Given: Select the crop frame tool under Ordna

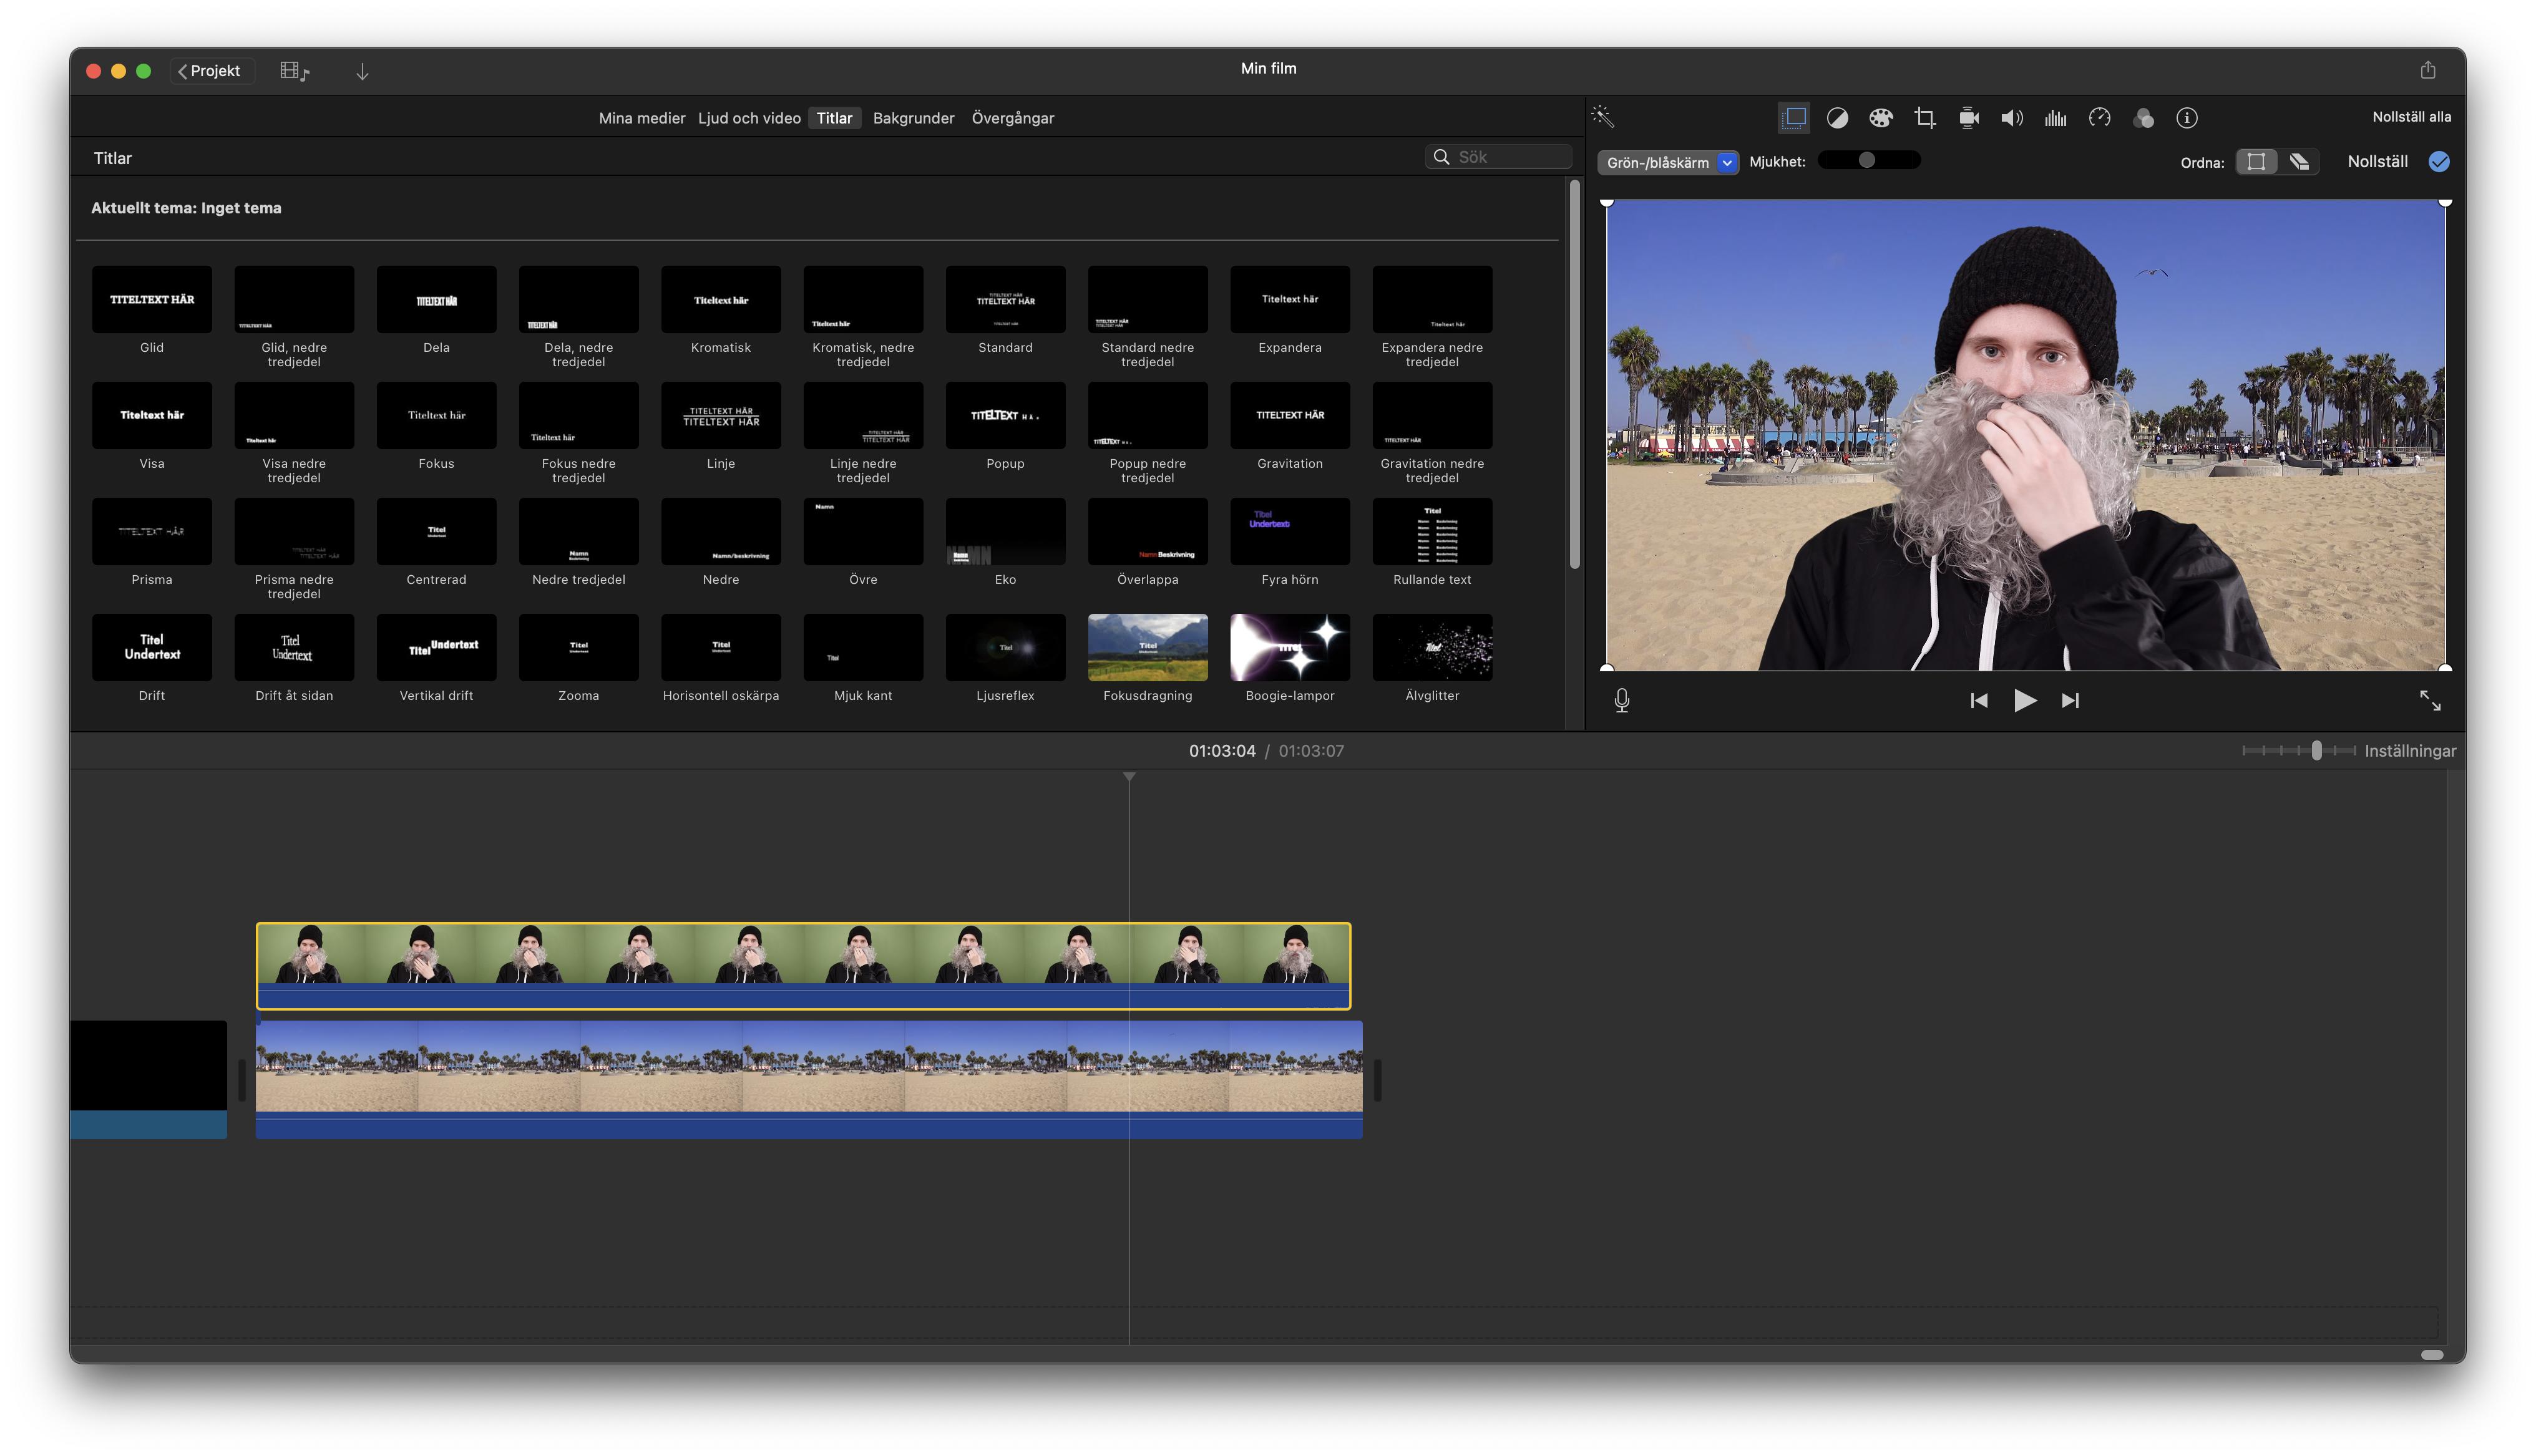Looking at the screenshot, I should pos(2256,162).
